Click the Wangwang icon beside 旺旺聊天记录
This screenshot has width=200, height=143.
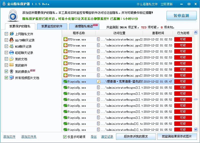(11, 52)
